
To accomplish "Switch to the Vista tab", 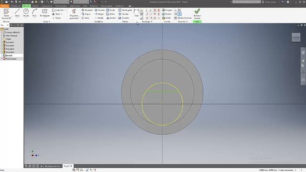I will point(85,6).
